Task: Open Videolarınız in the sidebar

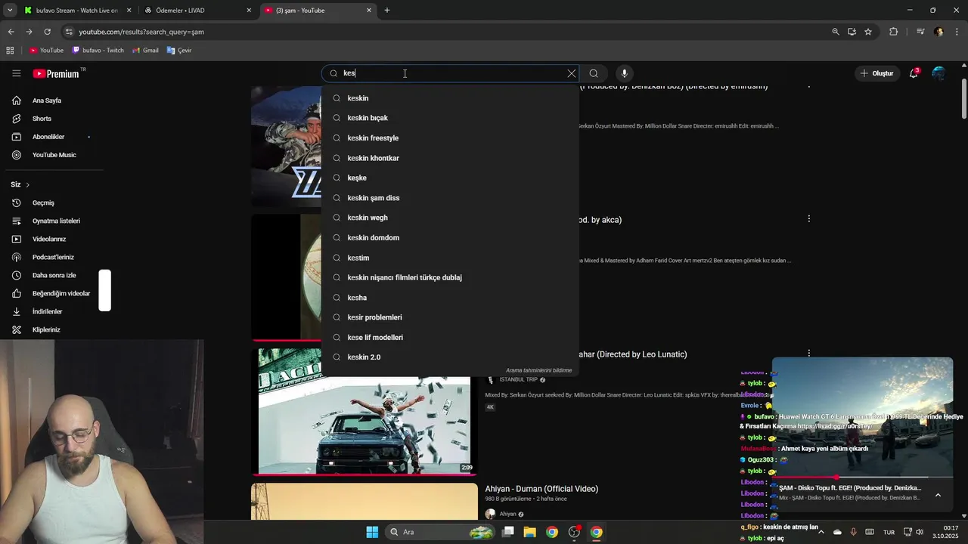Action: (49, 239)
